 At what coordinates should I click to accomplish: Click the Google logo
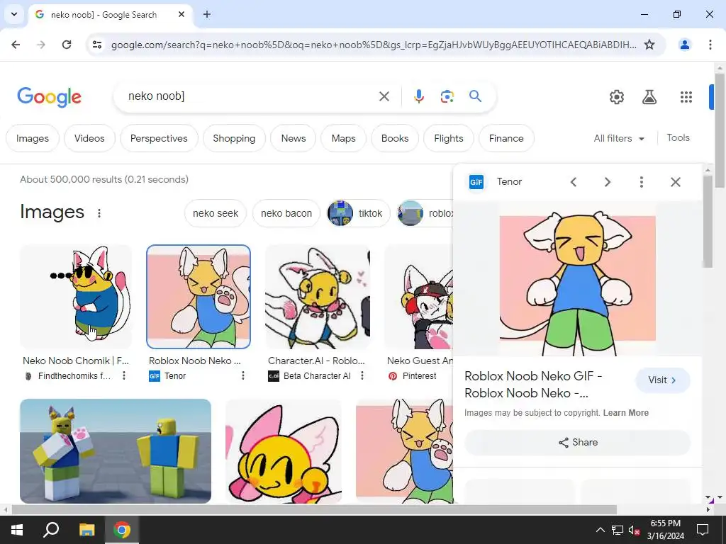click(x=49, y=96)
